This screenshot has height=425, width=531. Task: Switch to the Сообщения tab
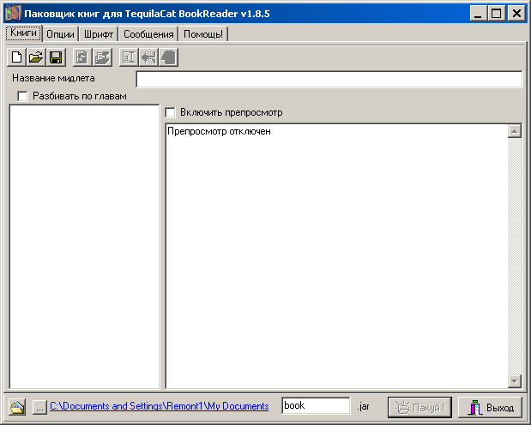148,34
